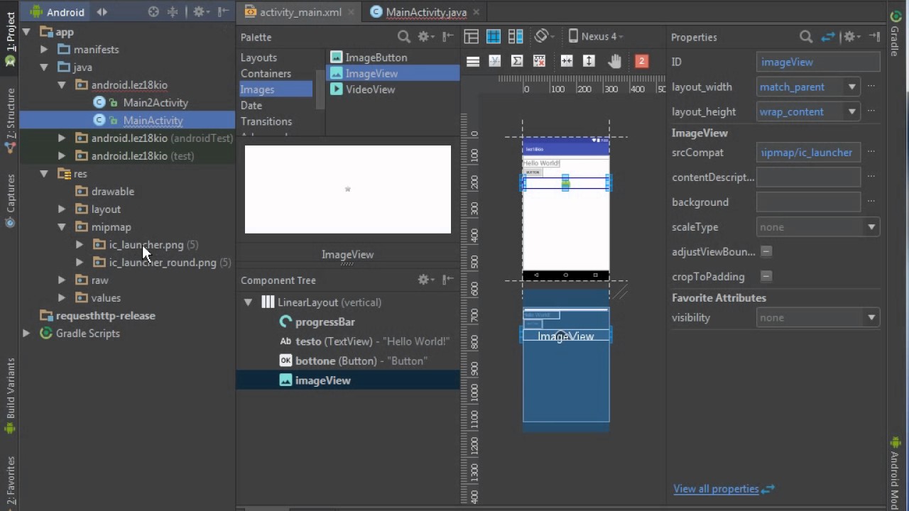Close the MainActivity.java tab
The height and width of the screenshot is (511, 909).
(477, 12)
